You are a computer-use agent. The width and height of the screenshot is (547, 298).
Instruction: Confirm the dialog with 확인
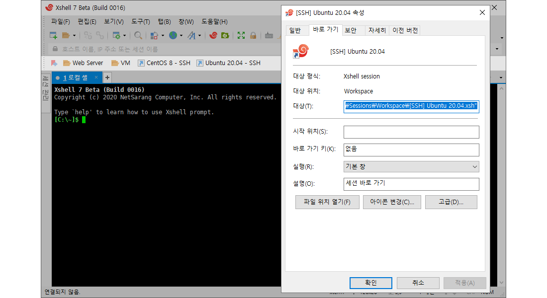tap(371, 283)
